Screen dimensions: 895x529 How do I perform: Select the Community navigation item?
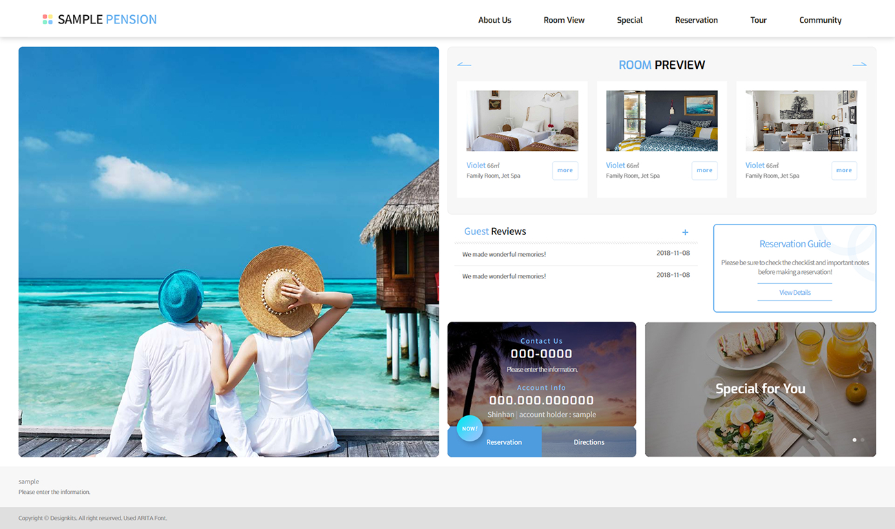click(x=820, y=20)
